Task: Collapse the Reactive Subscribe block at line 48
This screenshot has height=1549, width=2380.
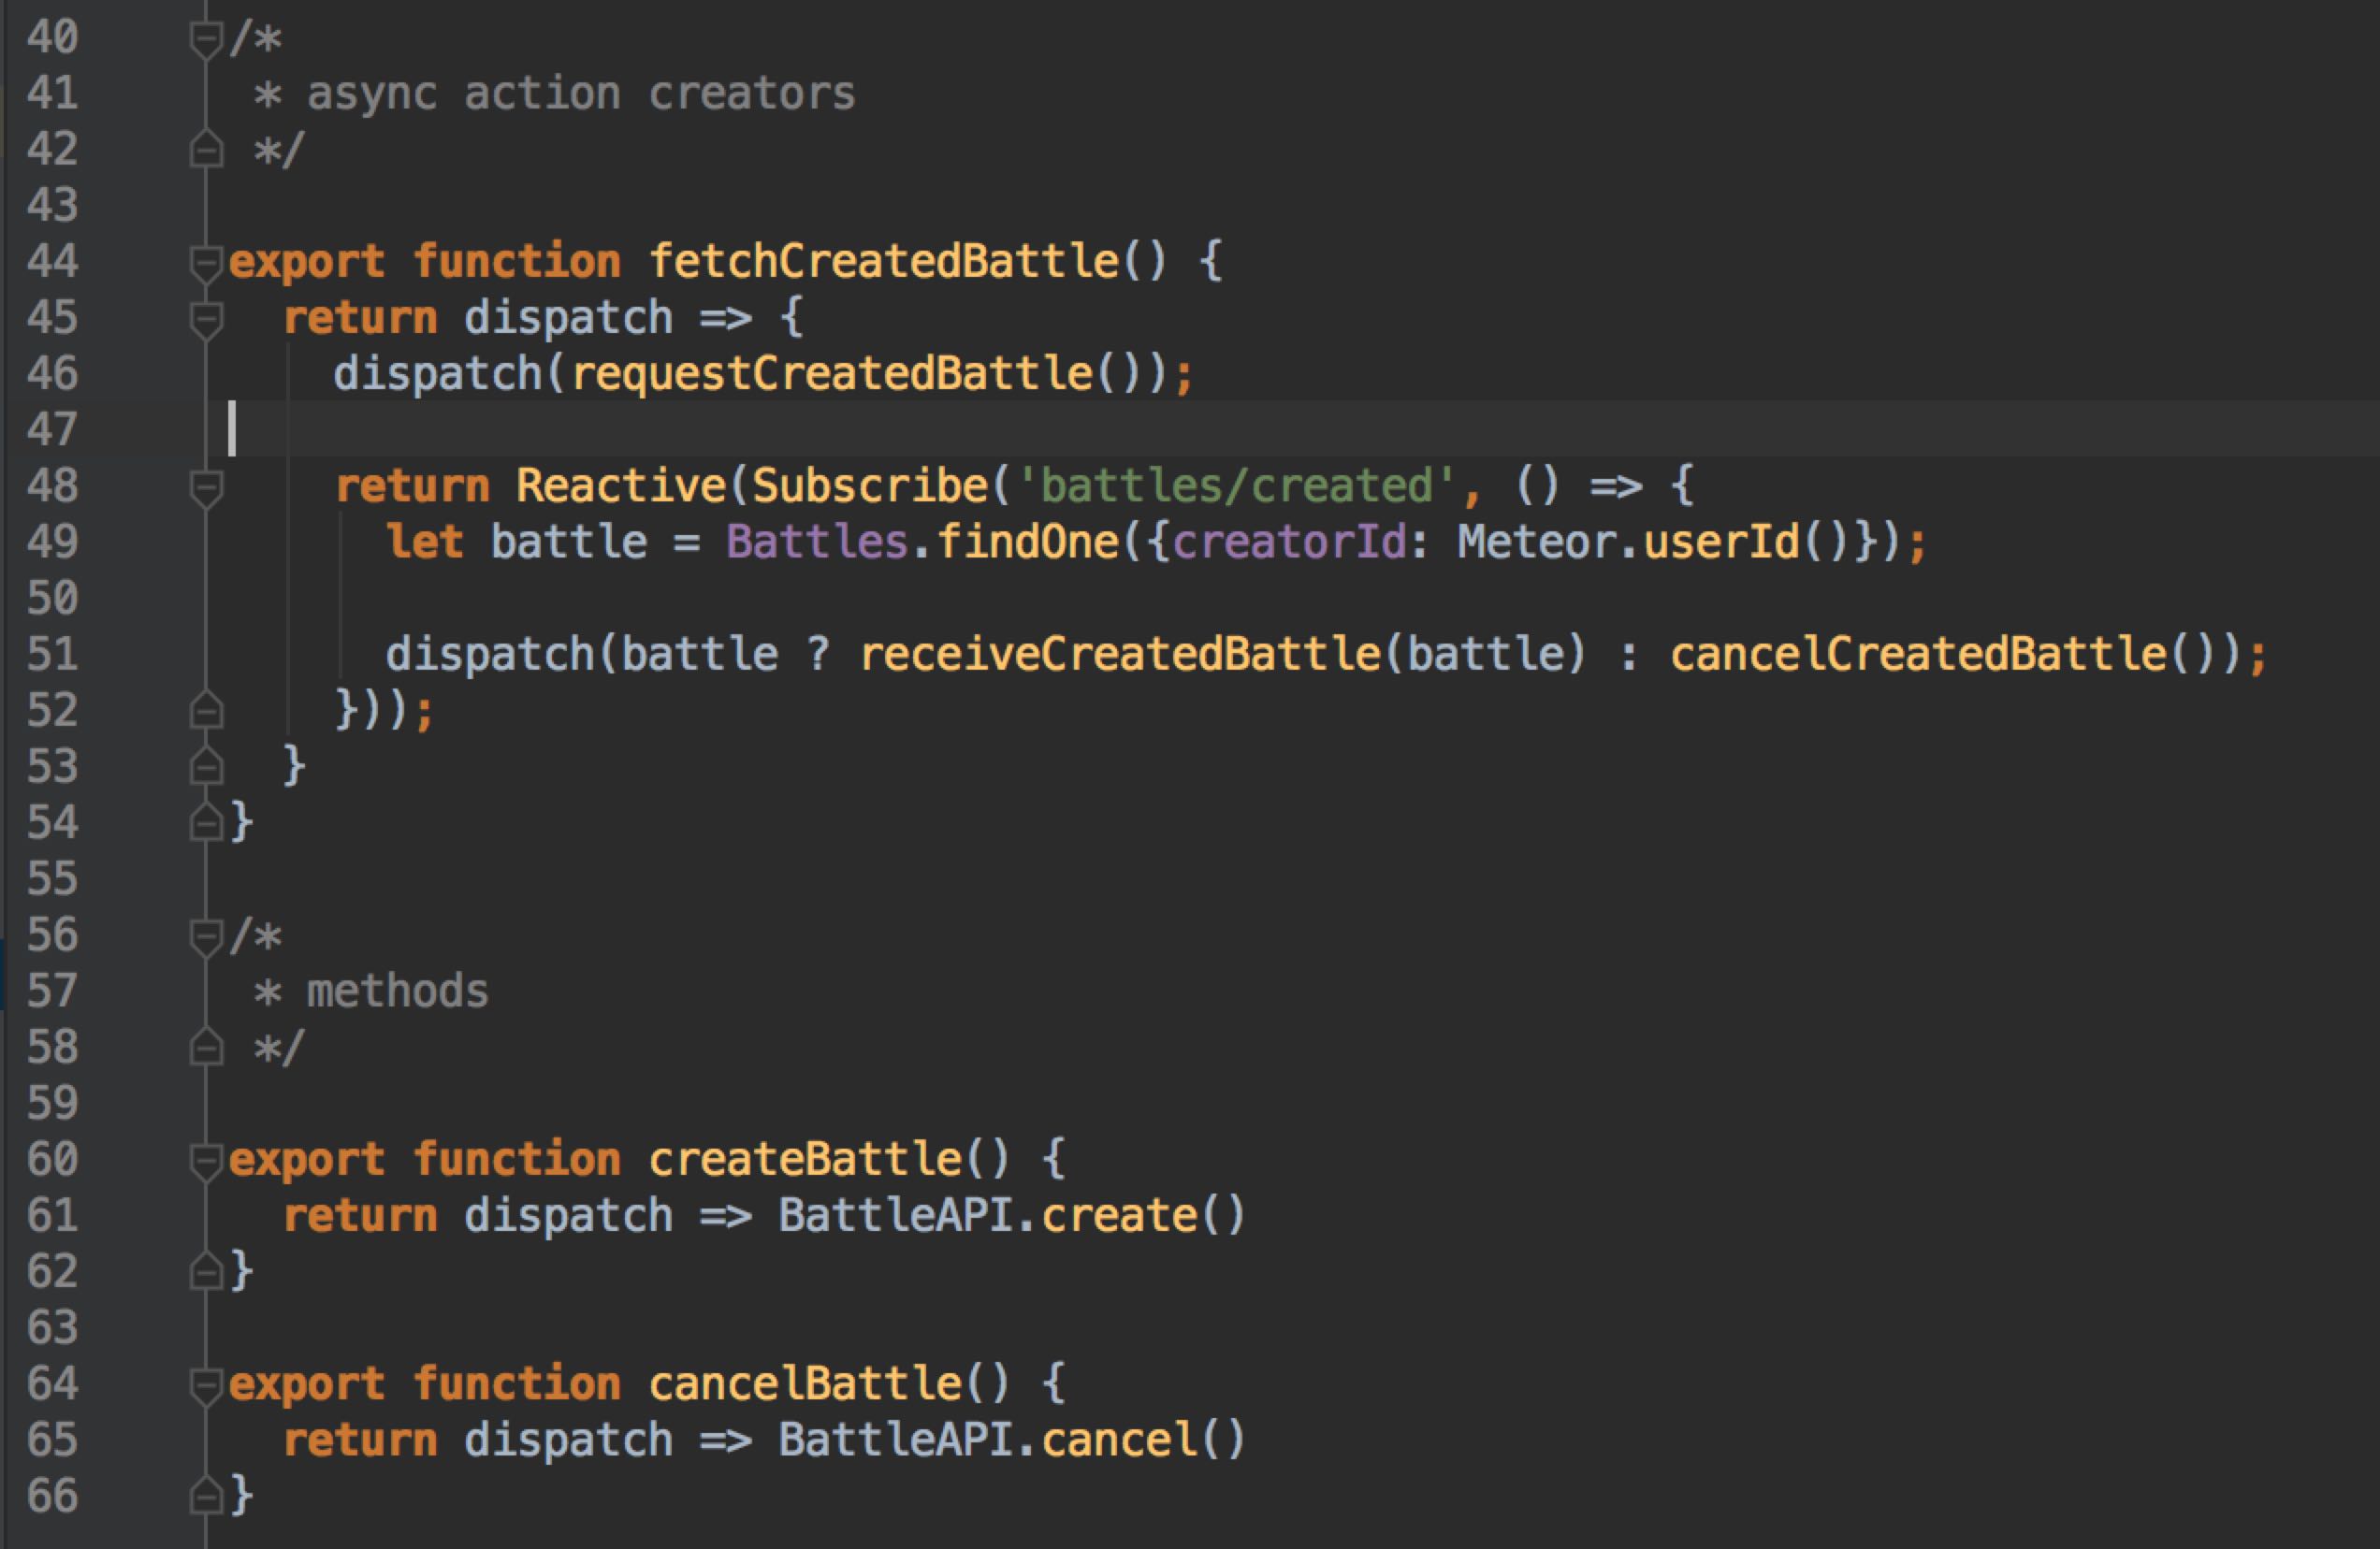Action: [x=206, y=488]
